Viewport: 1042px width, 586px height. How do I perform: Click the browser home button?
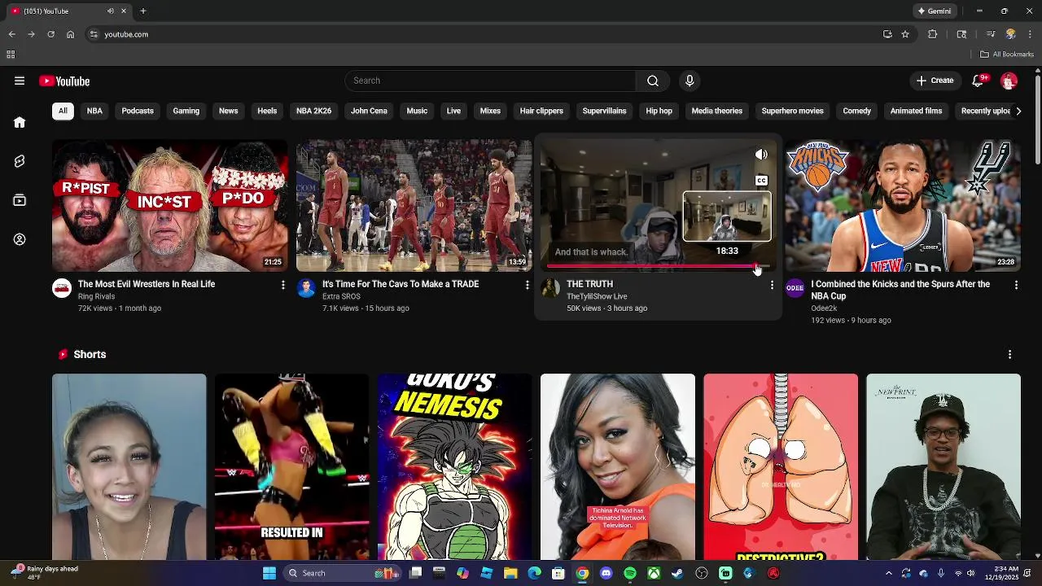click(x=70, y=34)
